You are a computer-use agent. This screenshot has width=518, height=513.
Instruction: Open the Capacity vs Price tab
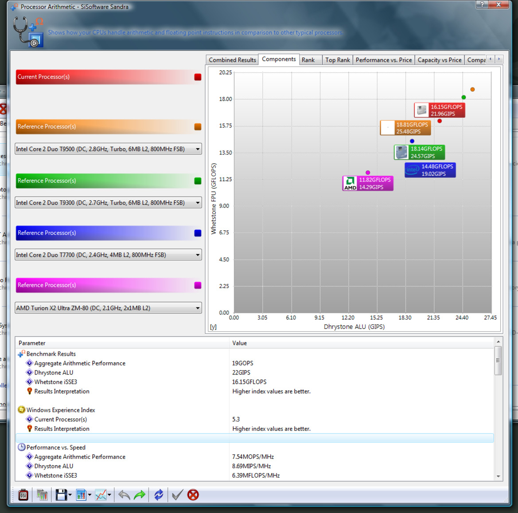tap(440, 60)
